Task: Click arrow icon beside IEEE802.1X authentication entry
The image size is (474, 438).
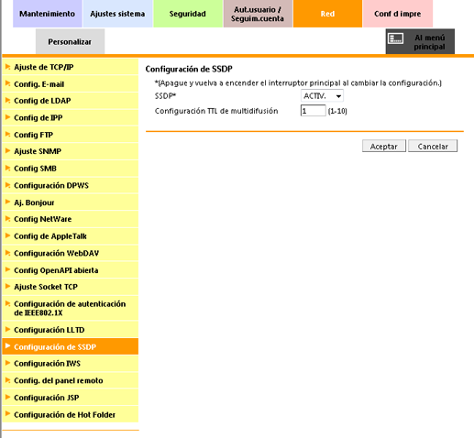Action: point(8,303)
